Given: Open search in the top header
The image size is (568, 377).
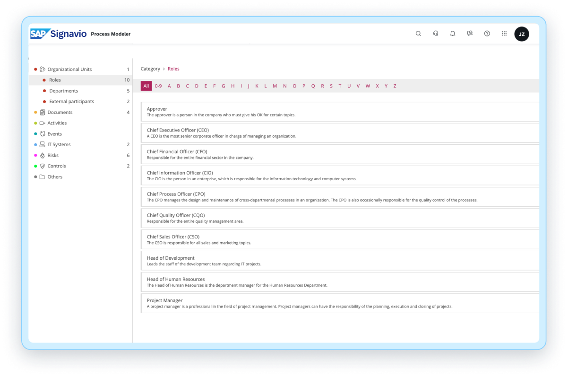Looking at the screenshot, I should pyautogui.click(x=418, y=34).
